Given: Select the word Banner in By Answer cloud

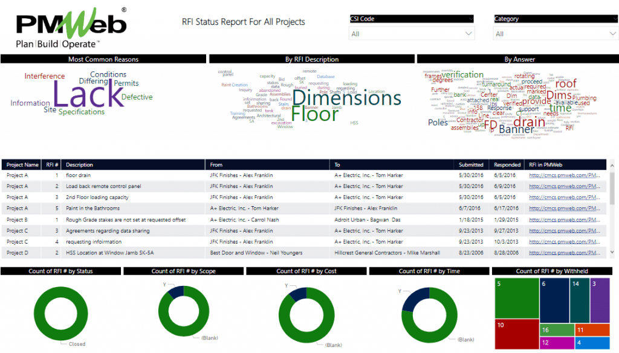Looking at the screenshot, I should (517, 129).
